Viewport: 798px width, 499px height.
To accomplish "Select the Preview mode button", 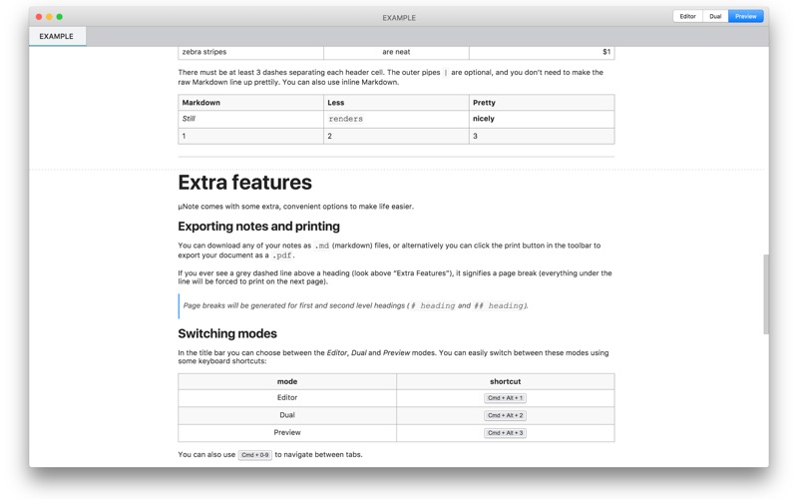I will tap(745, 16).
